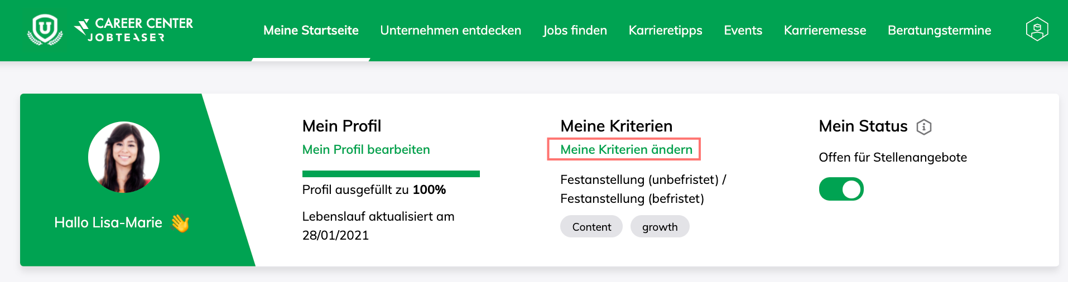Open the user account hexagon icon
Screen dimensions: 1068x282
click(x=1037, y=30)
